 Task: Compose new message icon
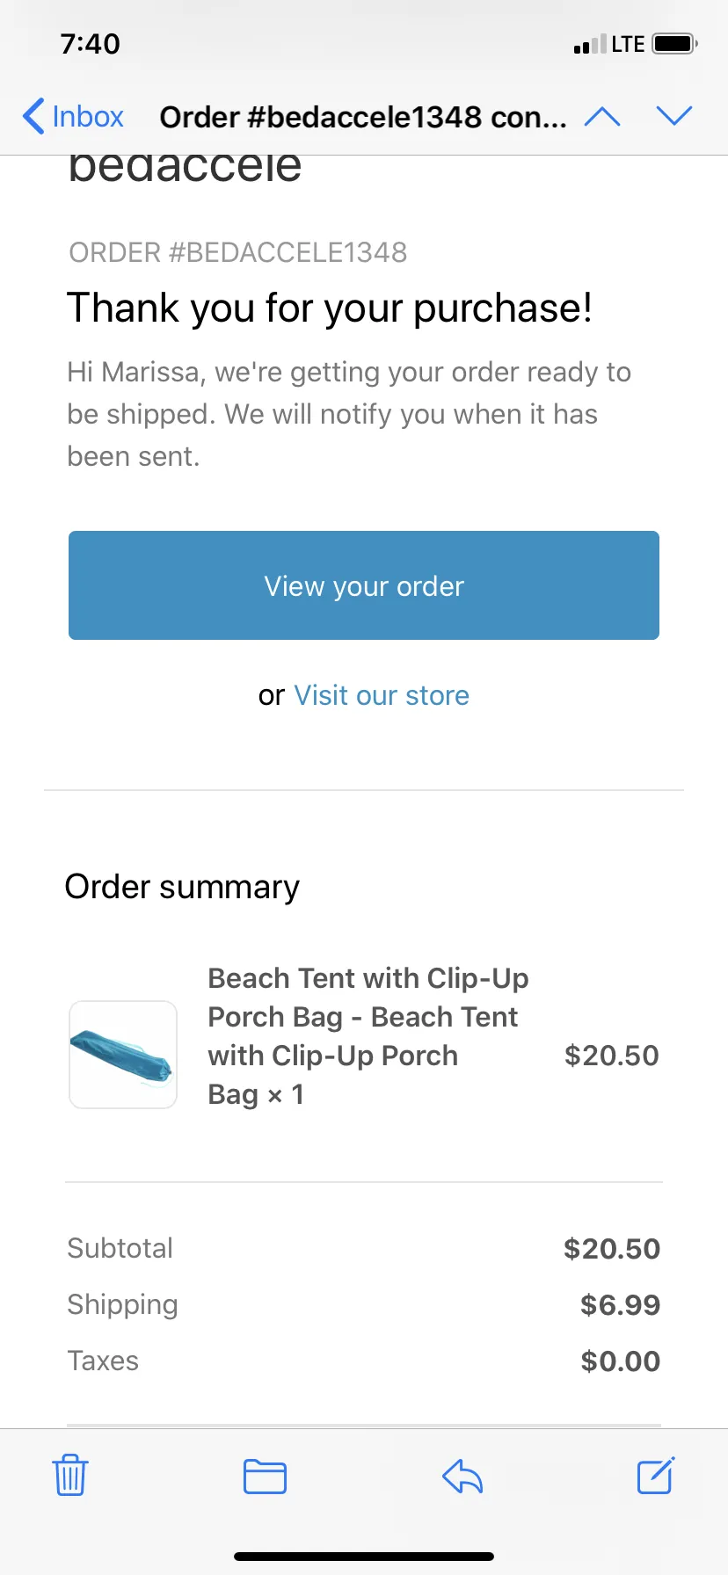tap(656, 1475)
